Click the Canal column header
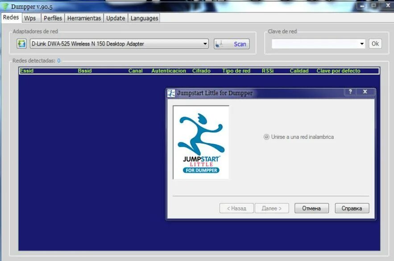The image size is (394, 261). click(x=136, y=71)
